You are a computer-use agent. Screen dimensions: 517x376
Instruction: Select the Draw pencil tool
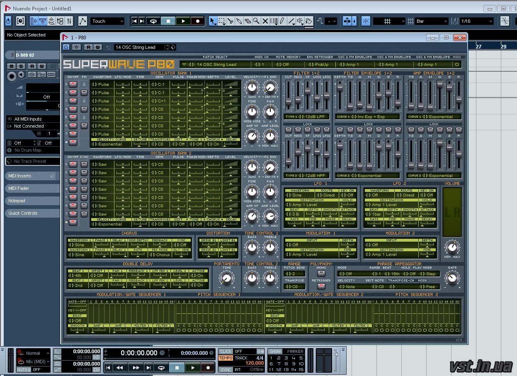[282, 21]
